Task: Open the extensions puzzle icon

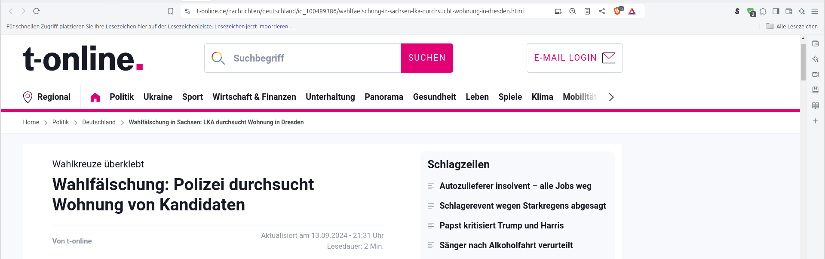Action: [763, 11]
